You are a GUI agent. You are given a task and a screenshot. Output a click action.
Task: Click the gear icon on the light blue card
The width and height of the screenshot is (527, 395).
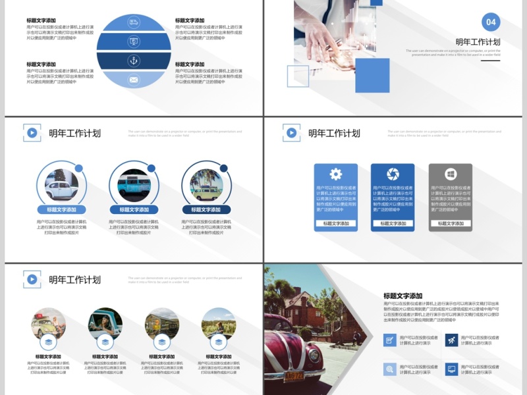point(336,174)
